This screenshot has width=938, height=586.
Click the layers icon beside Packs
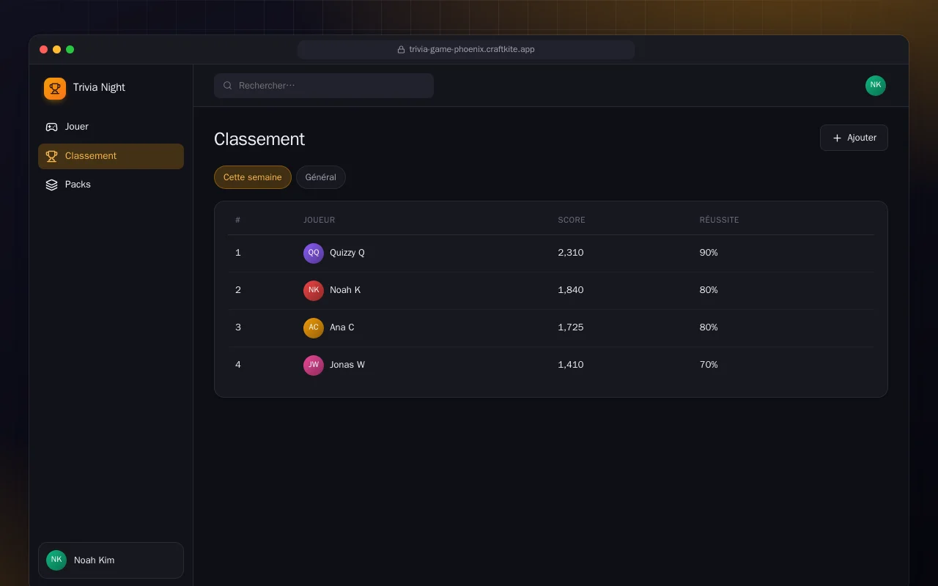click(x=51, y=185)
